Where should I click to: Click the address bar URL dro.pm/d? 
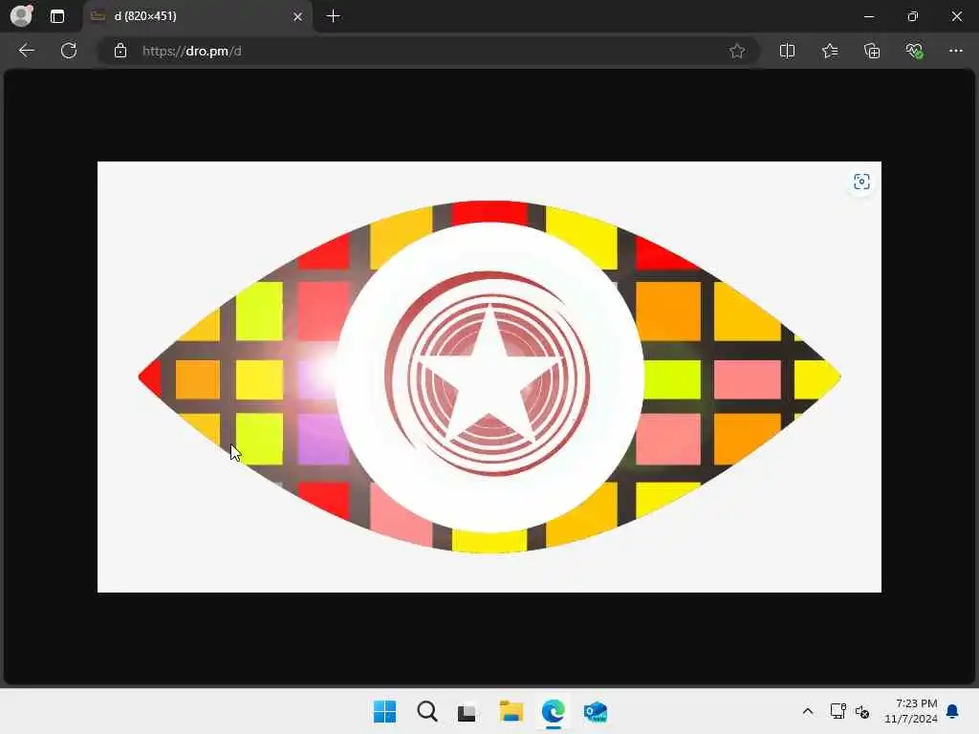click(x=191, y=52)
